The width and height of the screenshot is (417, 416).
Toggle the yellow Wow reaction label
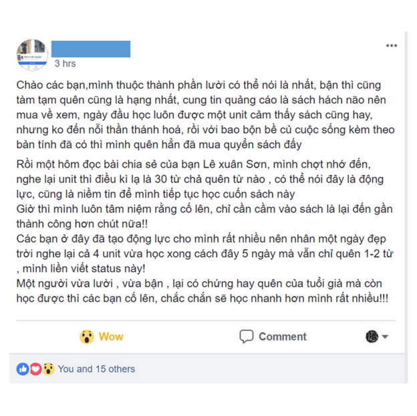(111, 337)
